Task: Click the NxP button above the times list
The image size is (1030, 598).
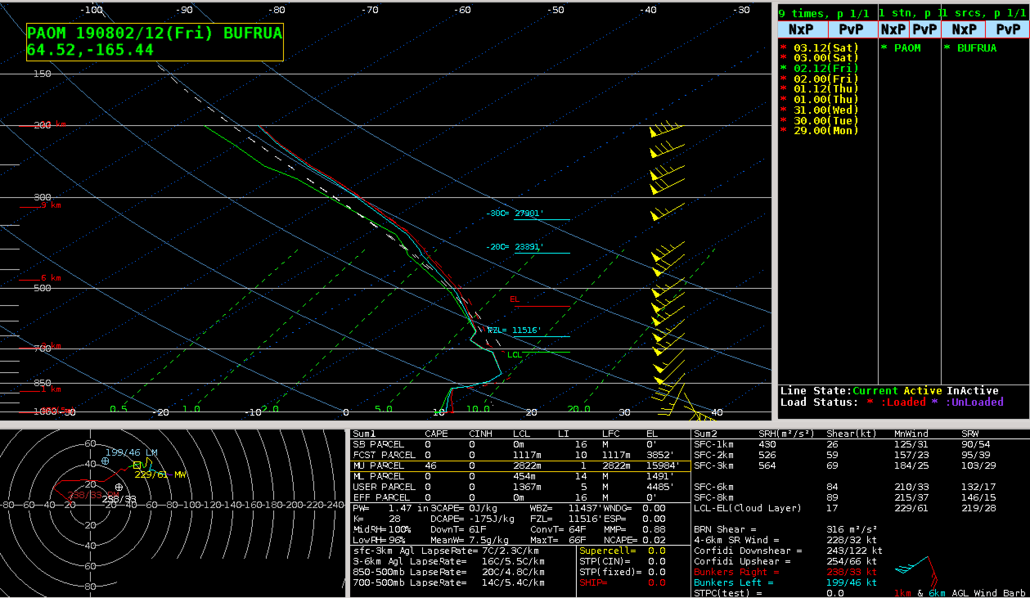Action: tap(803, 29)
